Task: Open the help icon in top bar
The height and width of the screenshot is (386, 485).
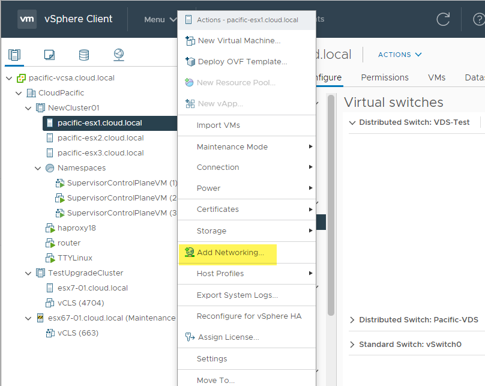Action: click(x=478, y=19)
